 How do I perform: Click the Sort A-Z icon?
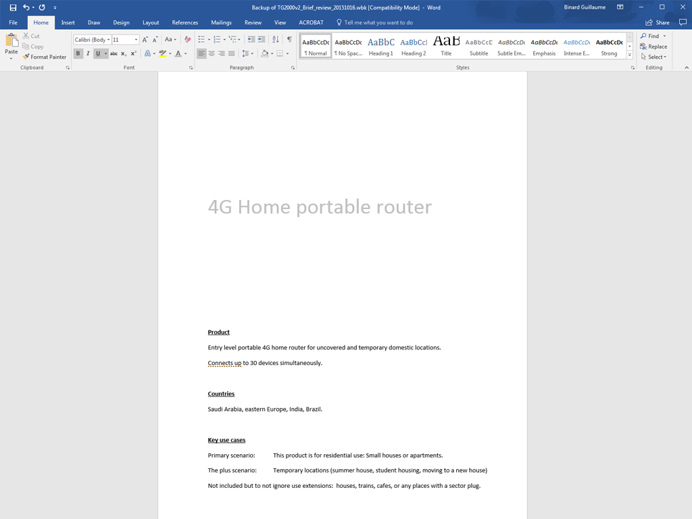click(x=276, y=40)
